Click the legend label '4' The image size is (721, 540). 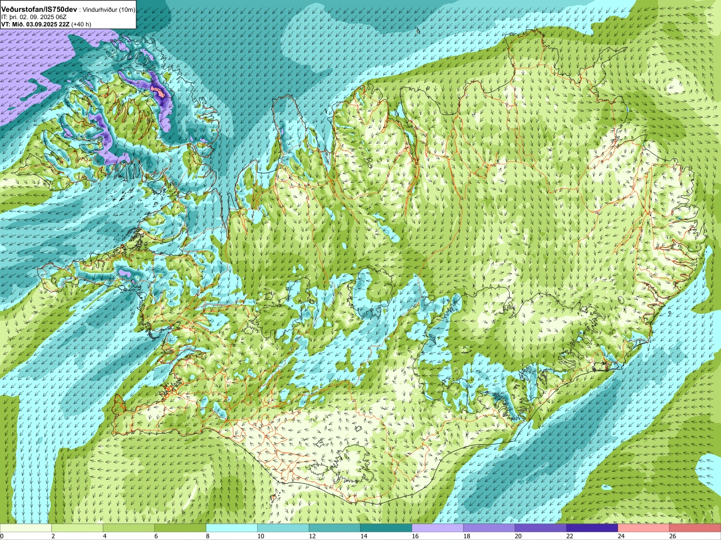(x=105, y=536)
